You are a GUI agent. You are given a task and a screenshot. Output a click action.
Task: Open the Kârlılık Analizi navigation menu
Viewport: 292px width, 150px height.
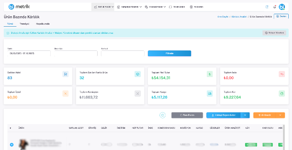103,7
